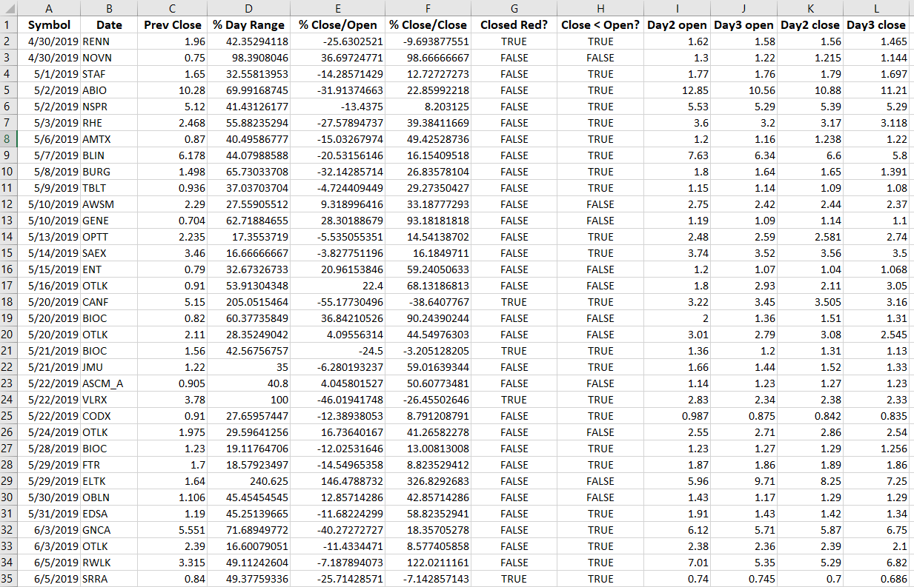Click the '% Close/Open' header cell

click(337, 25)
